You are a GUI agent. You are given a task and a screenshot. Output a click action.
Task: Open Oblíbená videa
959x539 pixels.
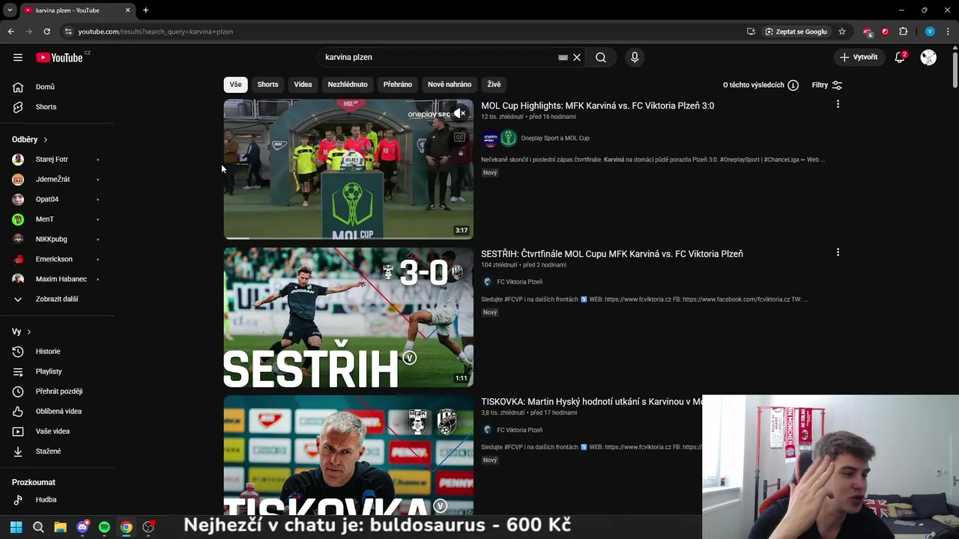point(58,411)
